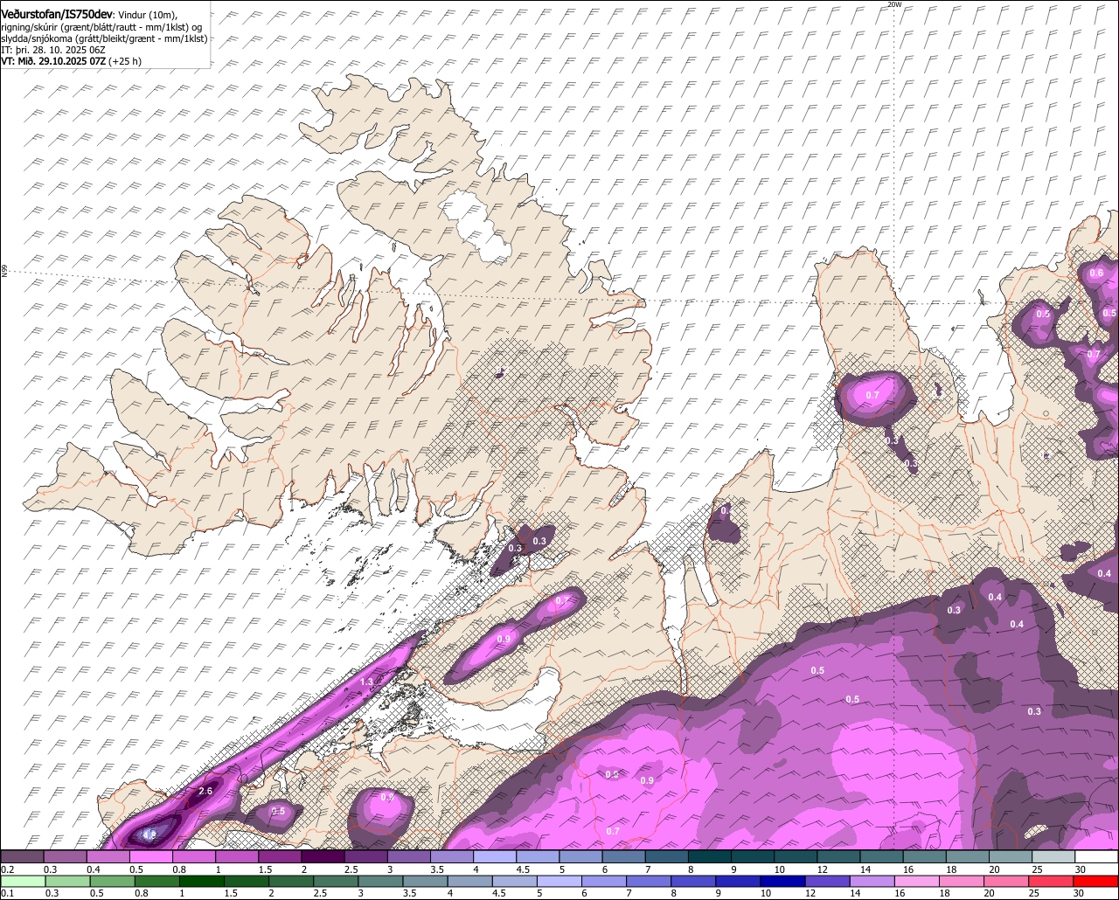
Task: Click the '0.6' value near the right edge
Action: click(1096, 273)
